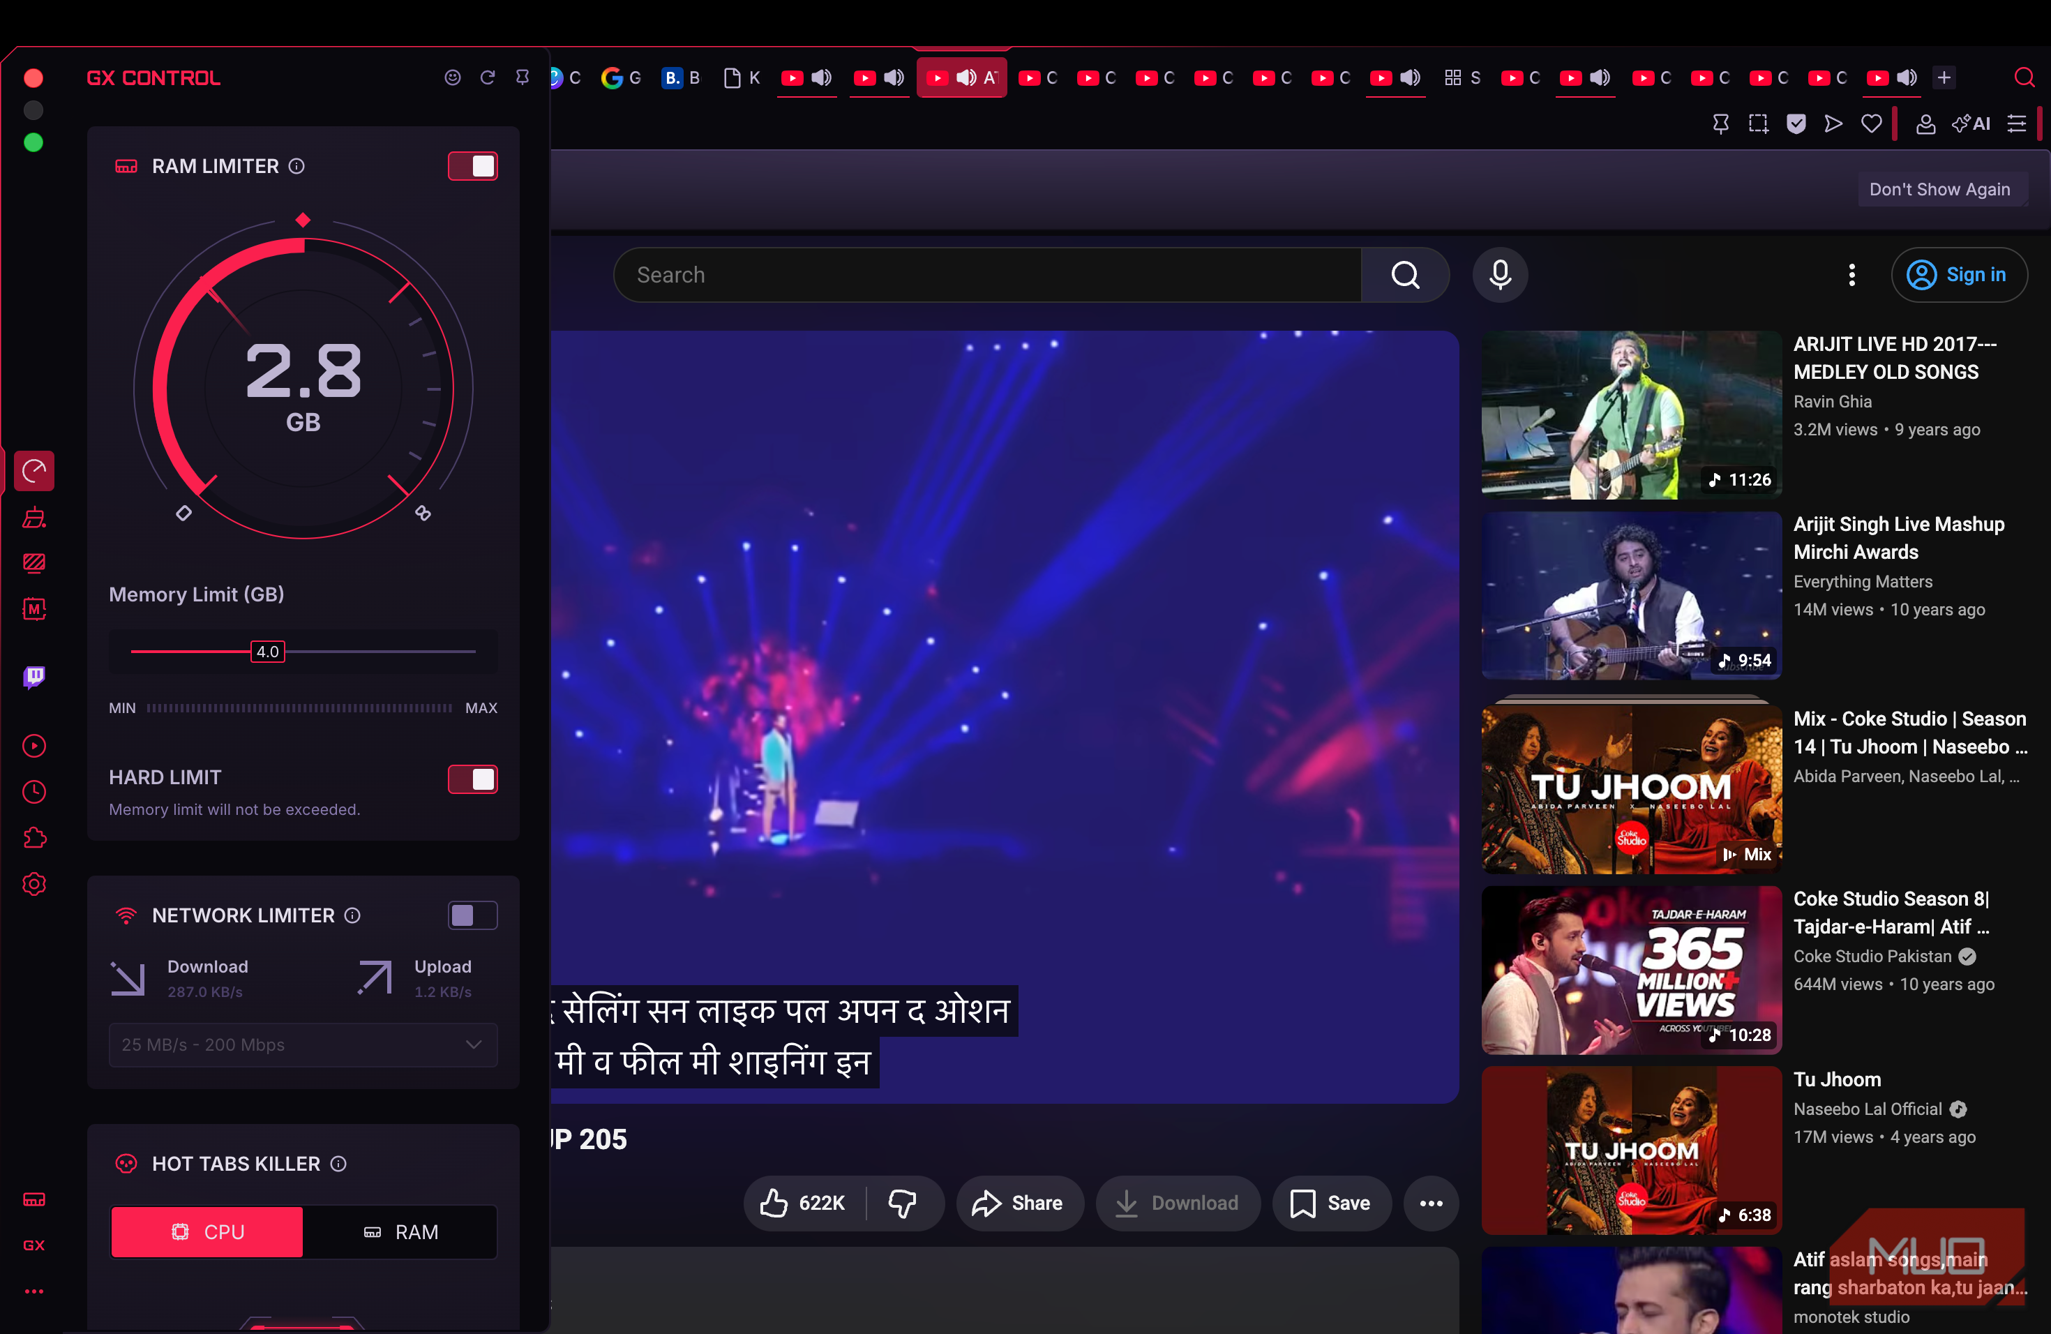
Task: Click the heart bookmark icon in toolbar
Action: point(1871,124)
